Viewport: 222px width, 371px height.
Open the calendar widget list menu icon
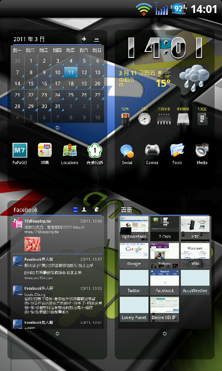point(97,40)
